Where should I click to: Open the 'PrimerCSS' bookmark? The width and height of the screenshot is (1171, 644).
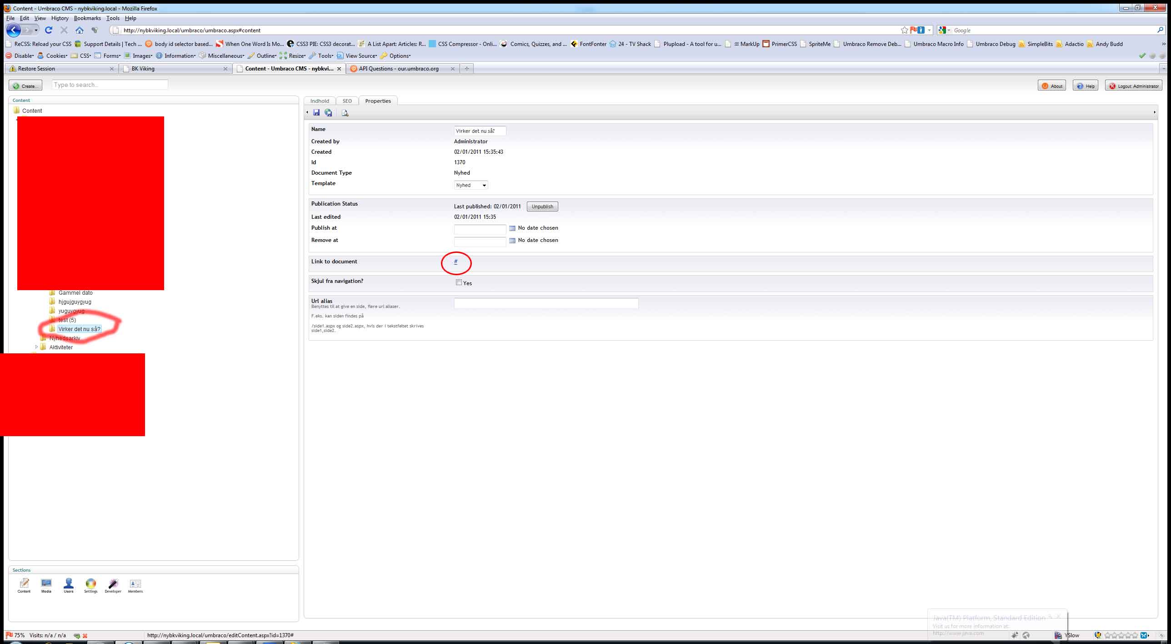click(x=780, y=44)
